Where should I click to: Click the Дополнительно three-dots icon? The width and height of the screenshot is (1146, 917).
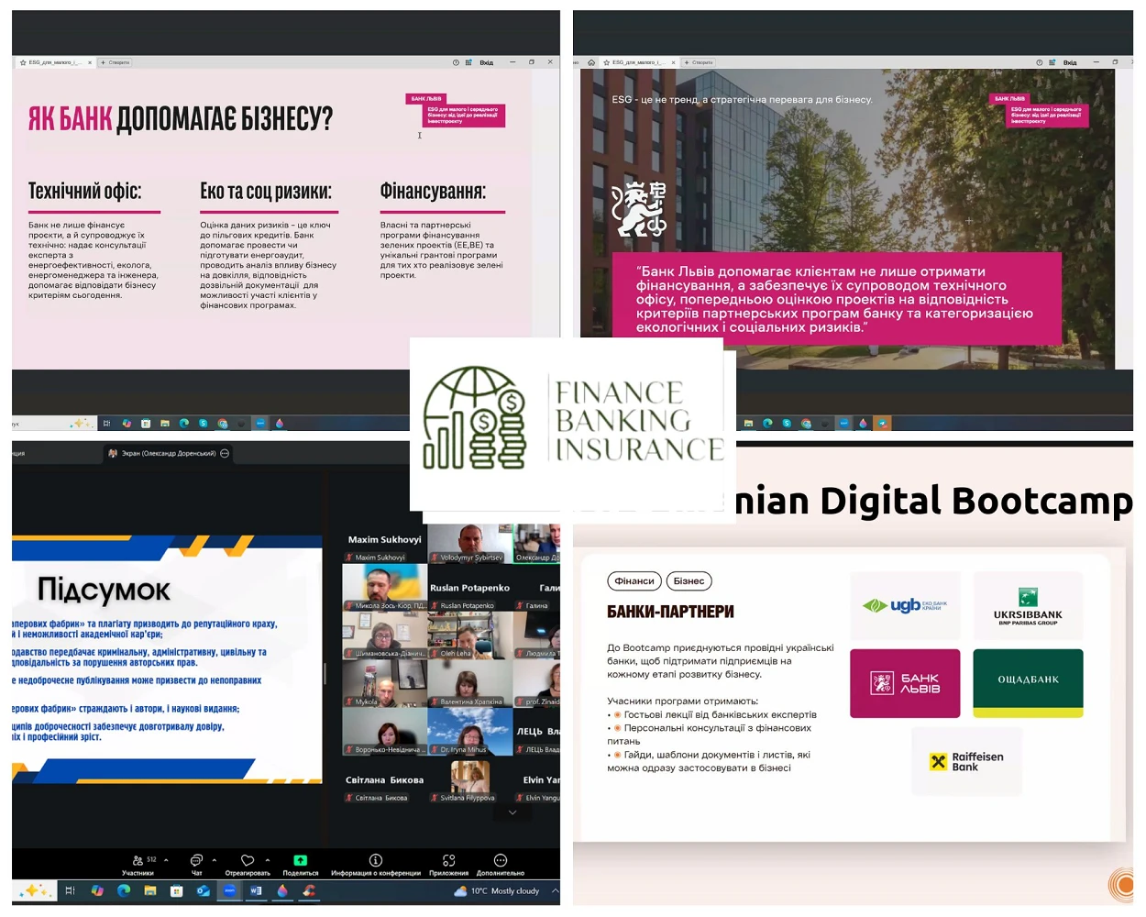[501, 860]
